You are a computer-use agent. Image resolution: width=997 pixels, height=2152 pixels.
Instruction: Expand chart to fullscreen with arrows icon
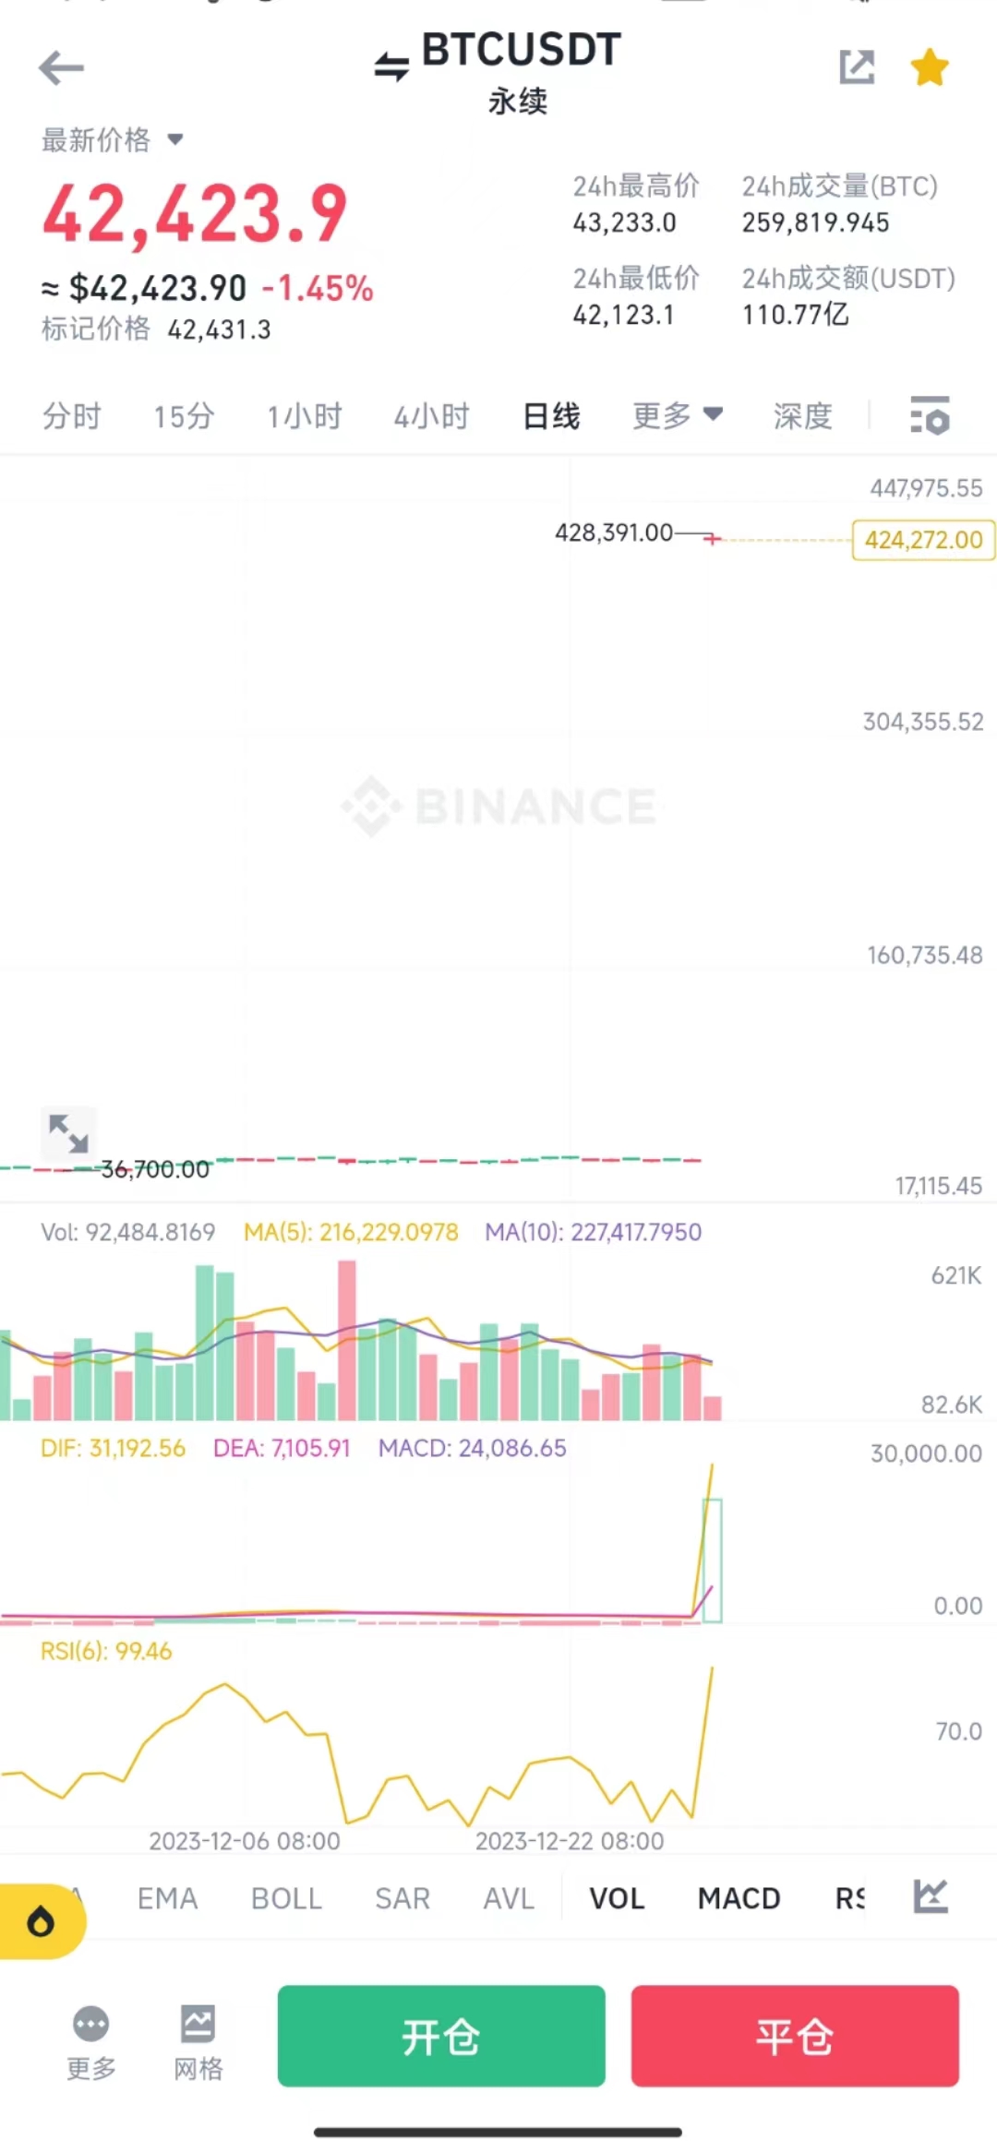(x=68, y=1132)
